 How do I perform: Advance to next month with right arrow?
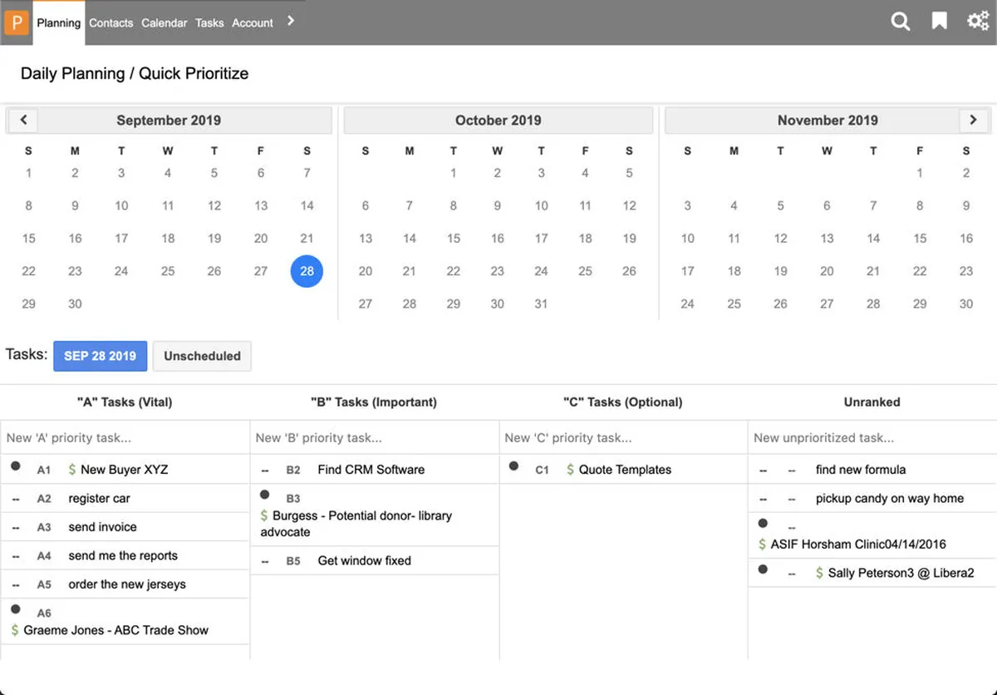click(x=973, y=120)
